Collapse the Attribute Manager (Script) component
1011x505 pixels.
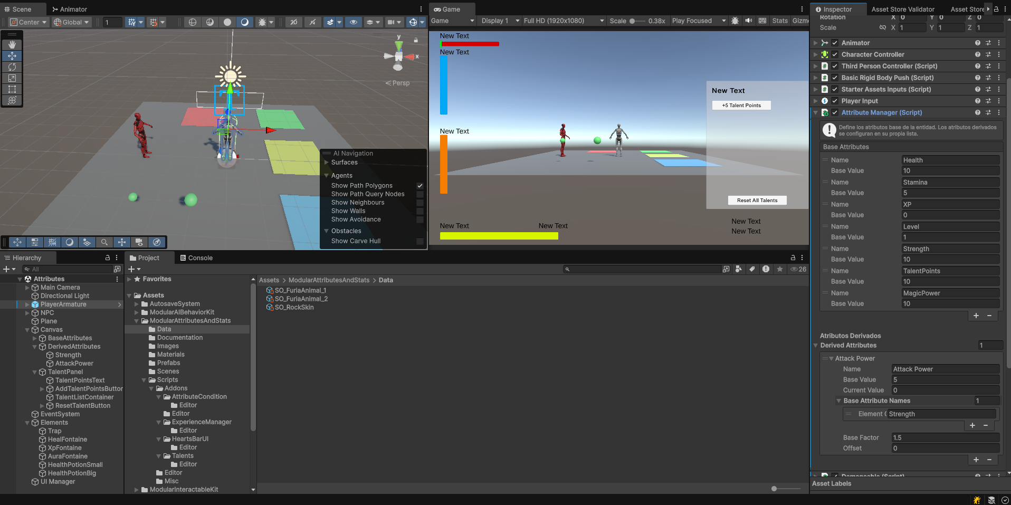pos(815,112)
